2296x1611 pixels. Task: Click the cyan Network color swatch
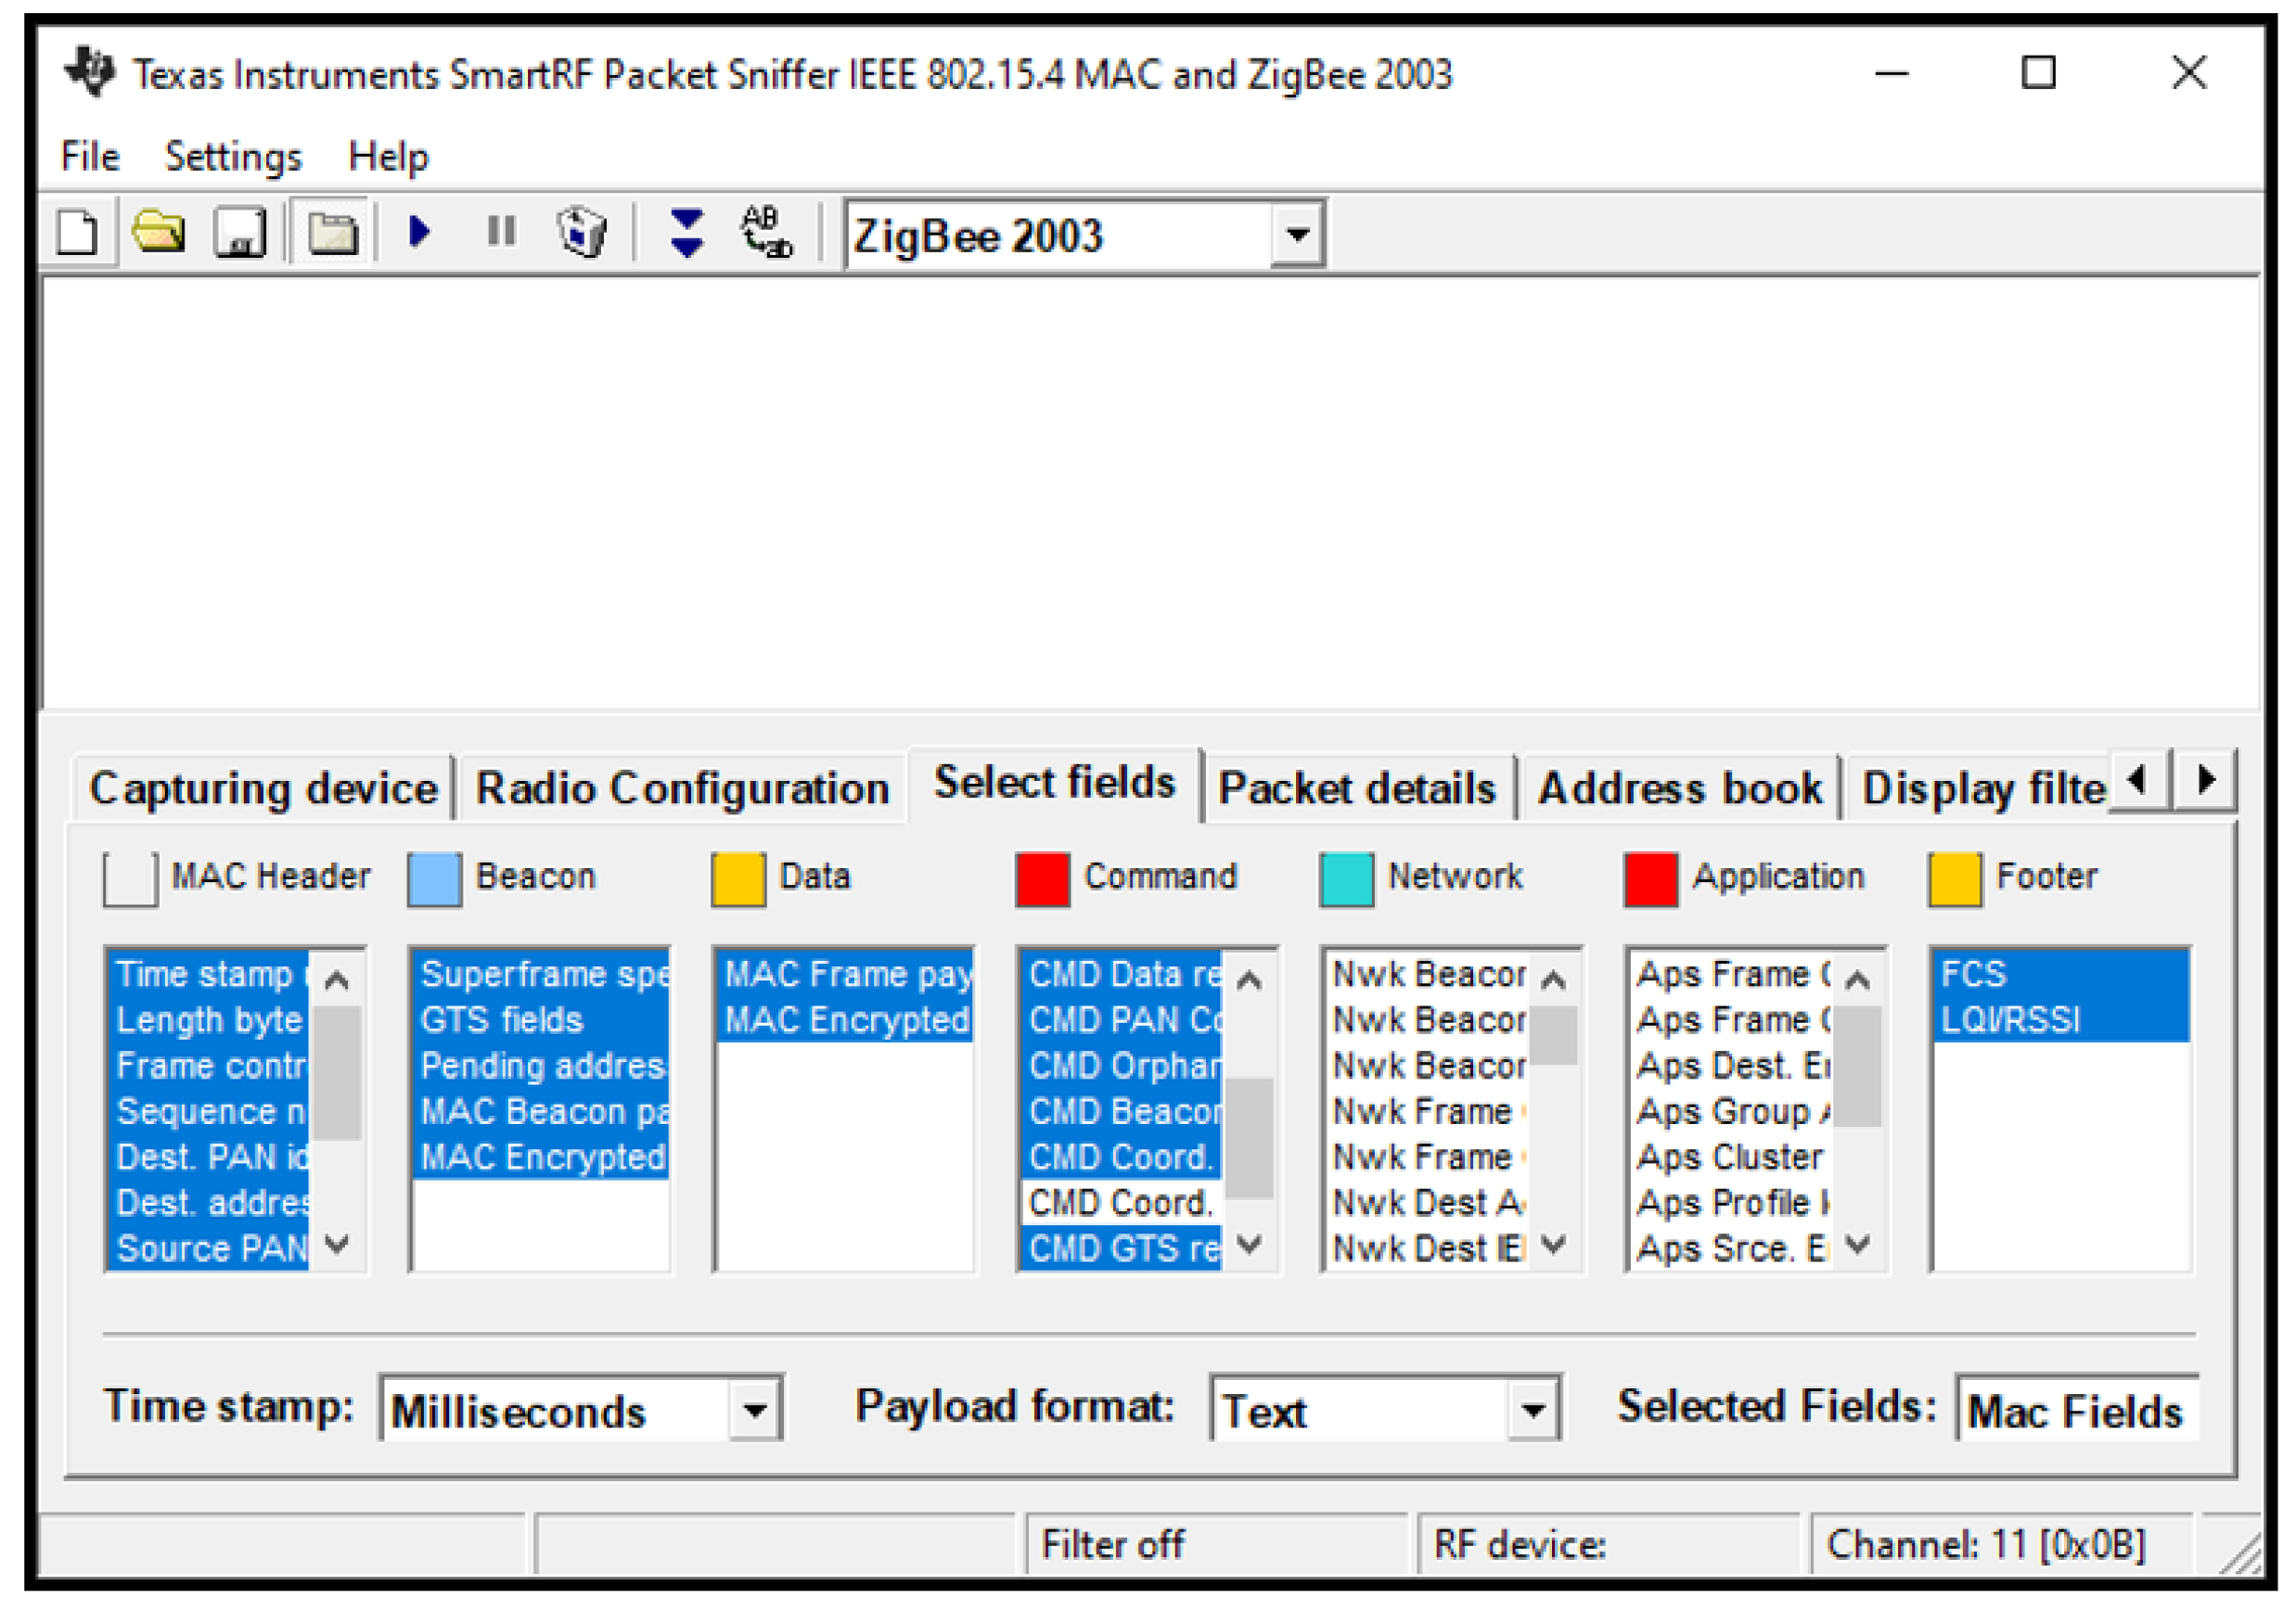pyautogui.click(x=1346, y=879)
